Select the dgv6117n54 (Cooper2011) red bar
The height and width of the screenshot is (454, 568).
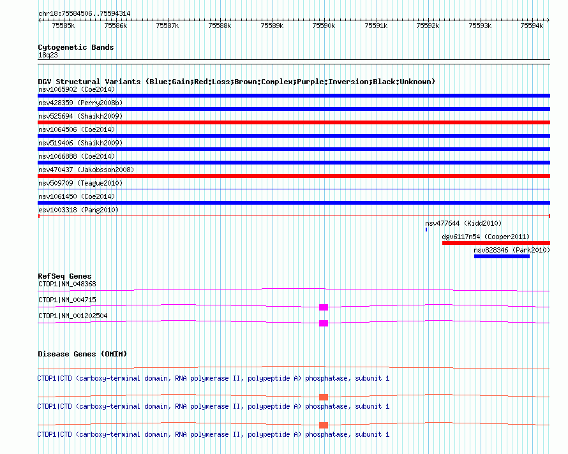(497, 243)
